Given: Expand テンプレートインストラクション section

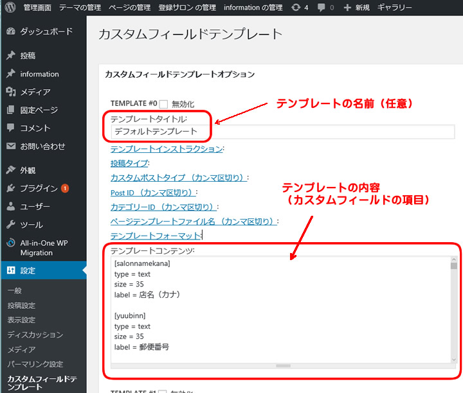Looking at the screenshot, I should point(167,149).
